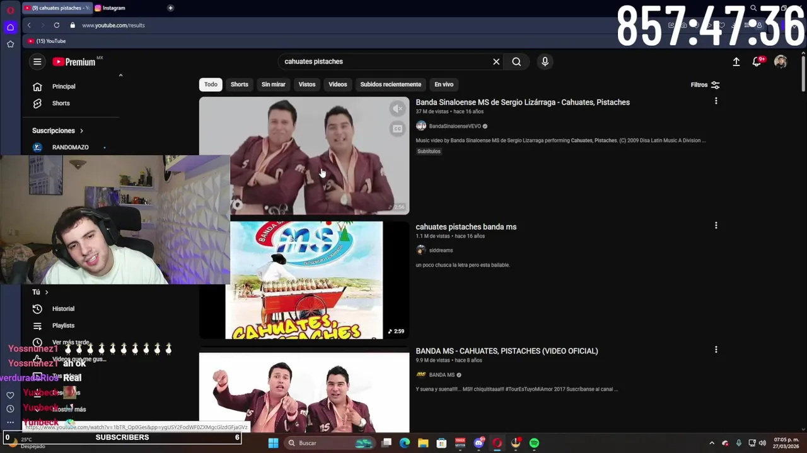Open the upload/create icon in header
This screenshot has height=453, width=807.
point(736,62)
